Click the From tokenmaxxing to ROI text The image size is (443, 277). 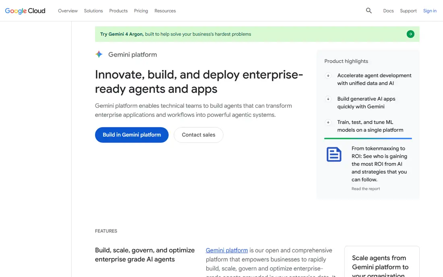pos(379,164)
